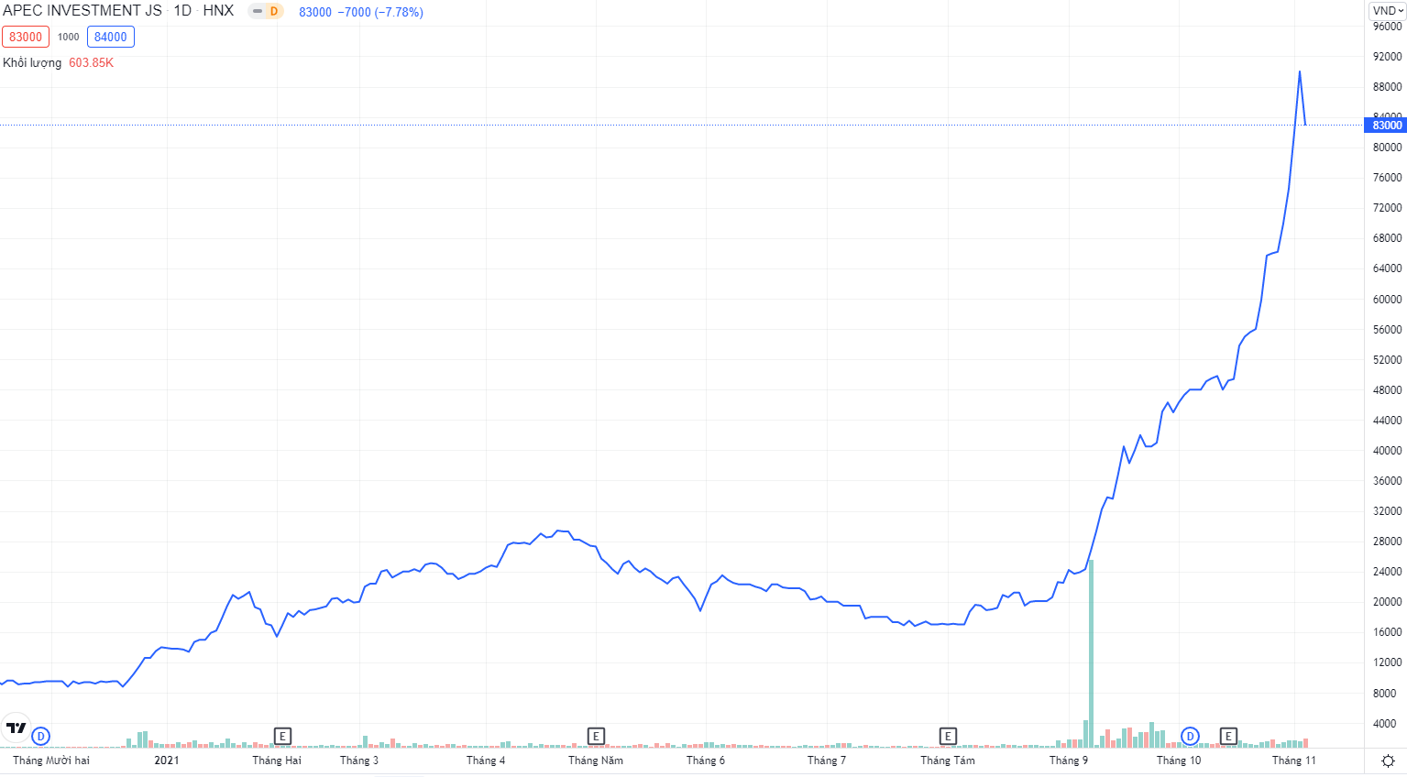The image size is (1407, 777).
Task: Click the Khối lượng indicator label
Action: click(x=32, y=62)
